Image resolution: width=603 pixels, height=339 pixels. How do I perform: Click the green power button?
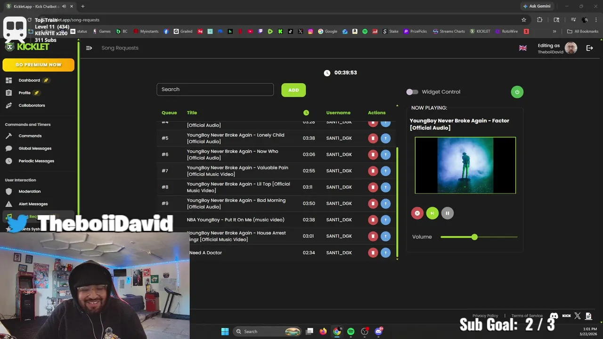tap(517, 92)
